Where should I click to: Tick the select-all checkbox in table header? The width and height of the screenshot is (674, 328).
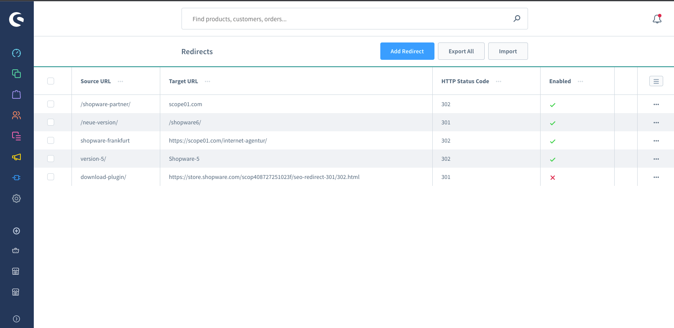pyautogui.click(x=51, y=81)
